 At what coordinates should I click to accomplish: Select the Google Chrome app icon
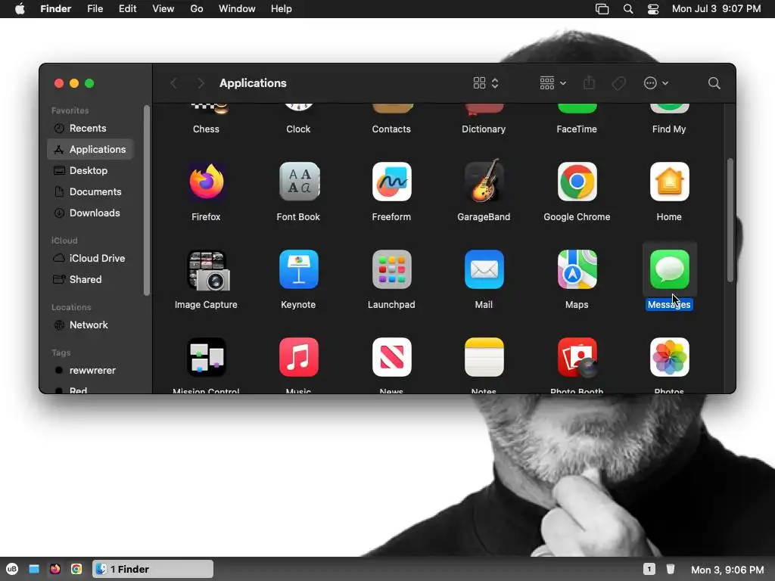577,182
